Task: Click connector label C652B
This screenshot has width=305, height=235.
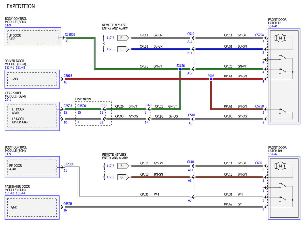Action: click(68, 204)
